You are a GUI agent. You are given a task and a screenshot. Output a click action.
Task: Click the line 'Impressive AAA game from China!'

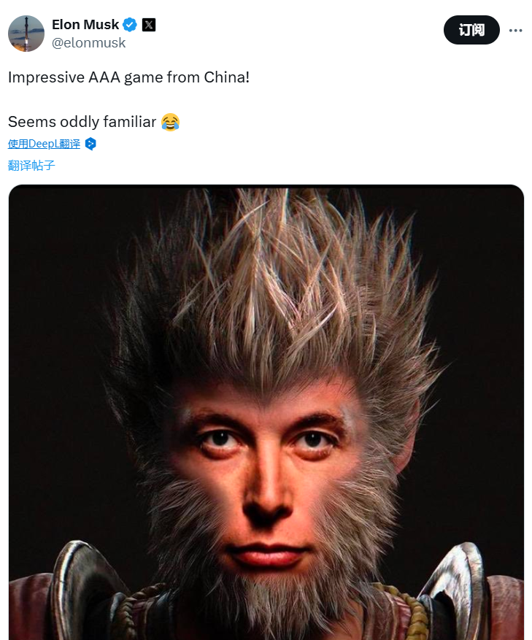point(128,77)
